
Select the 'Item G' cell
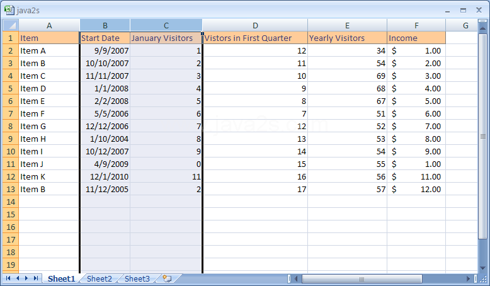point(49,126)
